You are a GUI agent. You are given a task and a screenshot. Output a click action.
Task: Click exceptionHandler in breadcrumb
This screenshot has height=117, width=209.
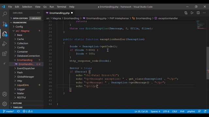168,18
